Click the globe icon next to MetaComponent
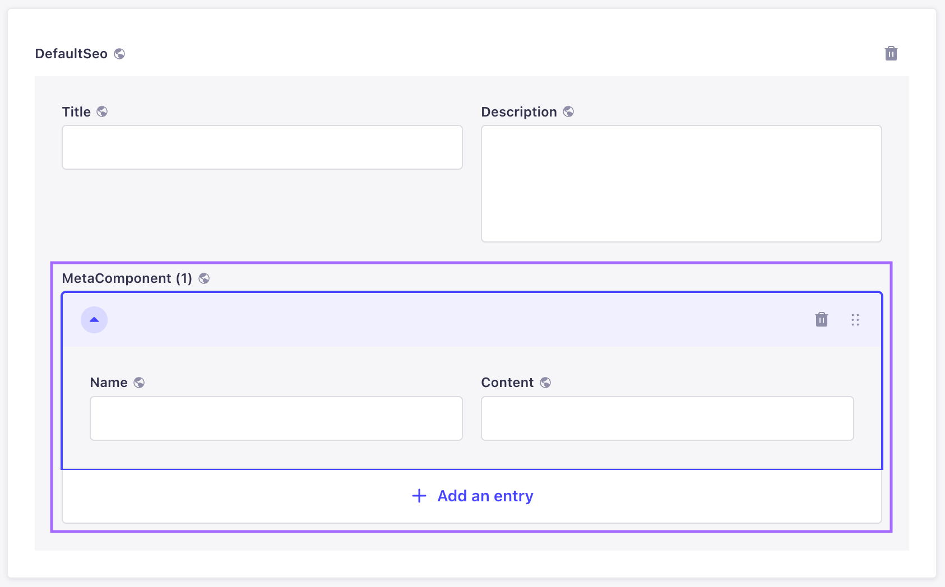945x587 pixels. [204, 278]
